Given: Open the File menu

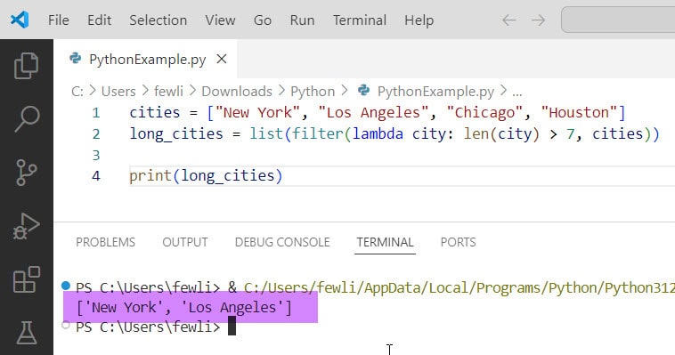Looking at the screenshot, I should tap(59, 20).
